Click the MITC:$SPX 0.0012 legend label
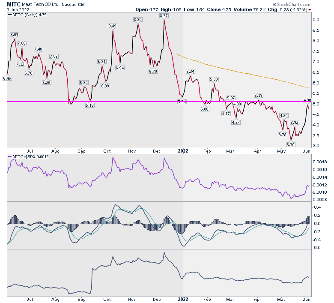334x303 pixels. pos(28,157)
